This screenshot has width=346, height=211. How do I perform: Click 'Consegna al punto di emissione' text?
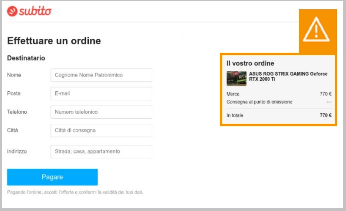[259, 102]
